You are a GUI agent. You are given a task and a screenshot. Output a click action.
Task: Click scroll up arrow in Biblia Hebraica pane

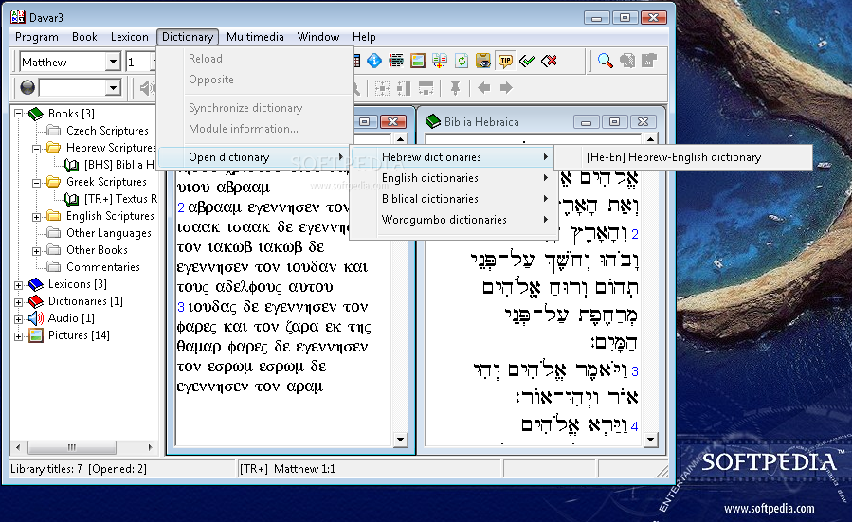(650, 139)
